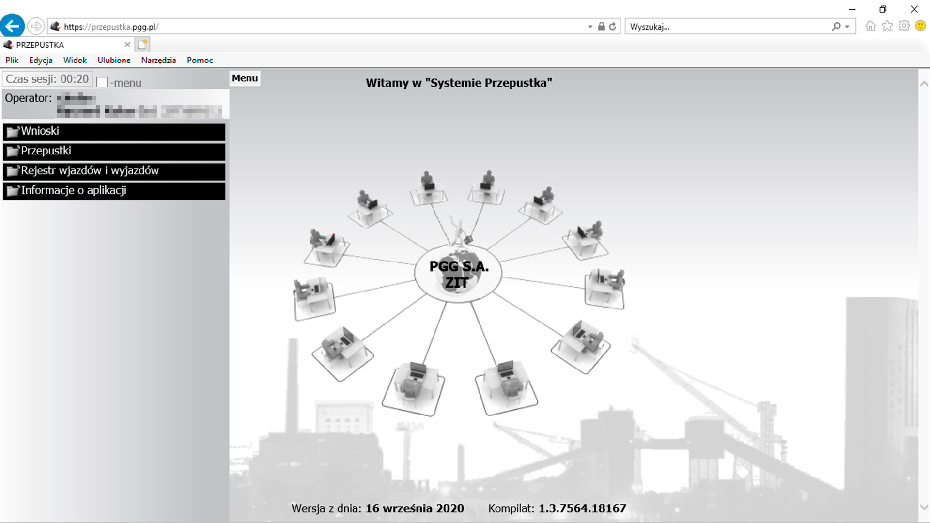Click the Operator label

[x=28, y=98]
